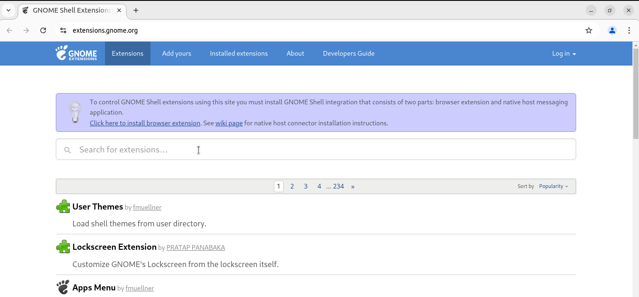This screenshot has width=639, height=297.
Task: Click 'Customize GNOME's Lockscreen' description text
Action: click(175, 264)
